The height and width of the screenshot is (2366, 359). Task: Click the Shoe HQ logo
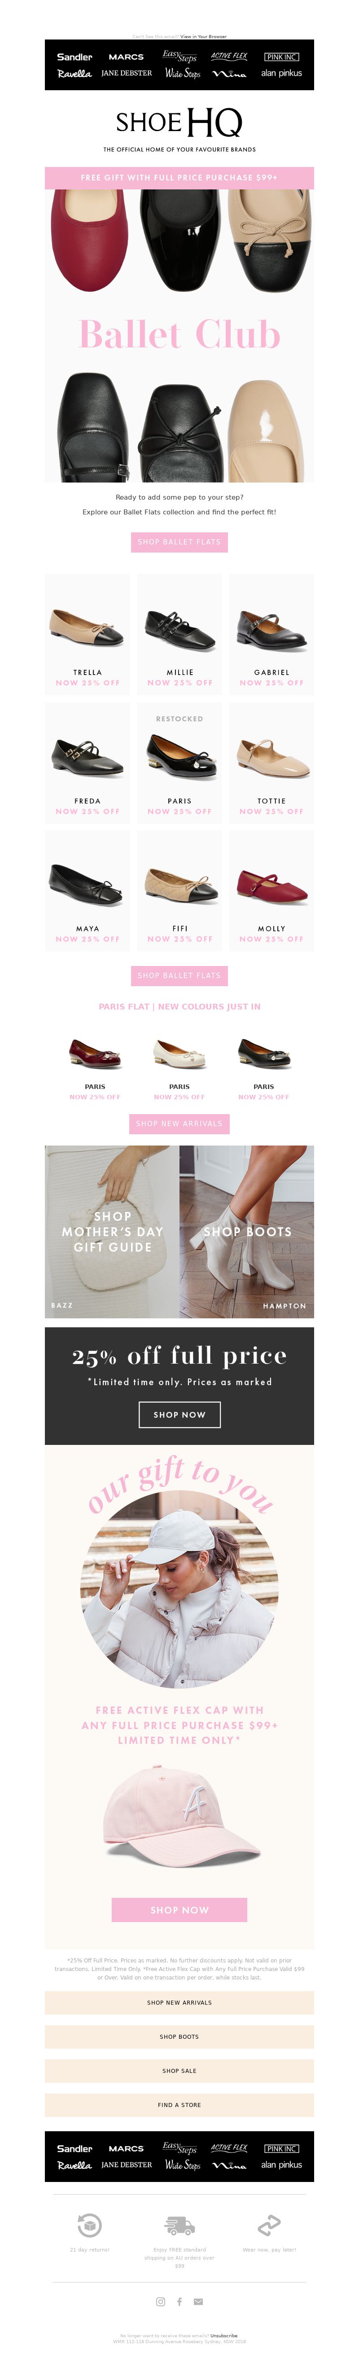[x=179, y=122]
